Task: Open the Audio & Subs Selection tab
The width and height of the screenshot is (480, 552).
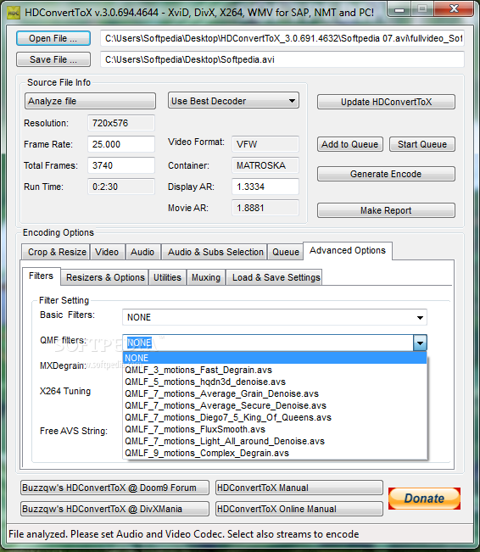Action: coord(214,252)
